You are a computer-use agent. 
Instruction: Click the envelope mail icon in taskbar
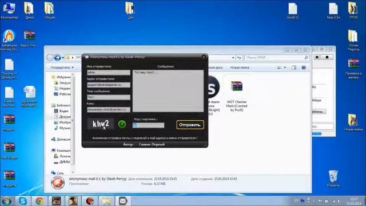tap(123, 201)
